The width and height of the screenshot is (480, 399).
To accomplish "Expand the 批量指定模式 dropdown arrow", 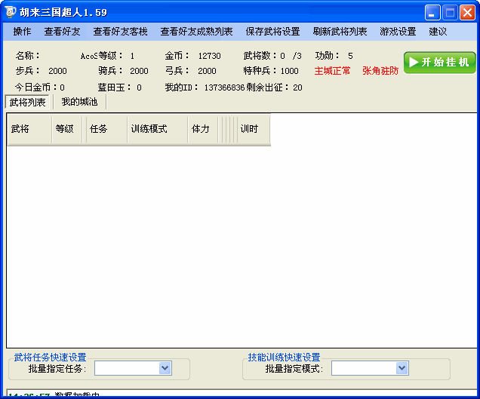I will pyautogui.click(x=402, y=368).
